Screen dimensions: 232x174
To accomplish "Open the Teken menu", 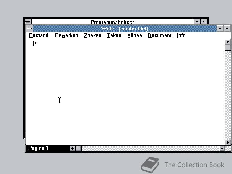I will coord(114,36).
